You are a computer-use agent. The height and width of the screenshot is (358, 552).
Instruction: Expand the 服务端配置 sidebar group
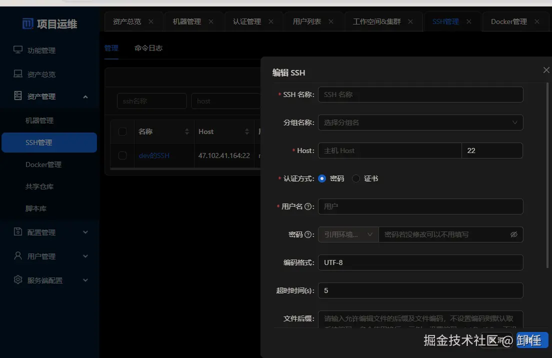(85, 280)
